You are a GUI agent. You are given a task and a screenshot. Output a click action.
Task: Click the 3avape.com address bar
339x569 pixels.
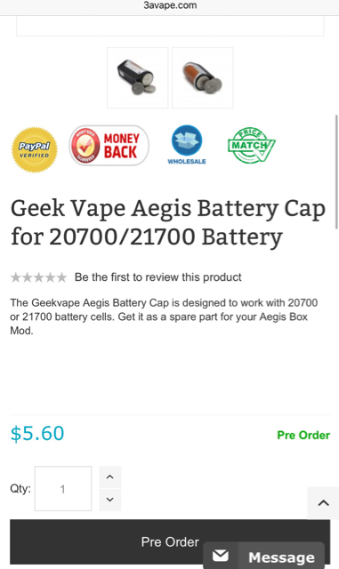[x=170, y=5]
